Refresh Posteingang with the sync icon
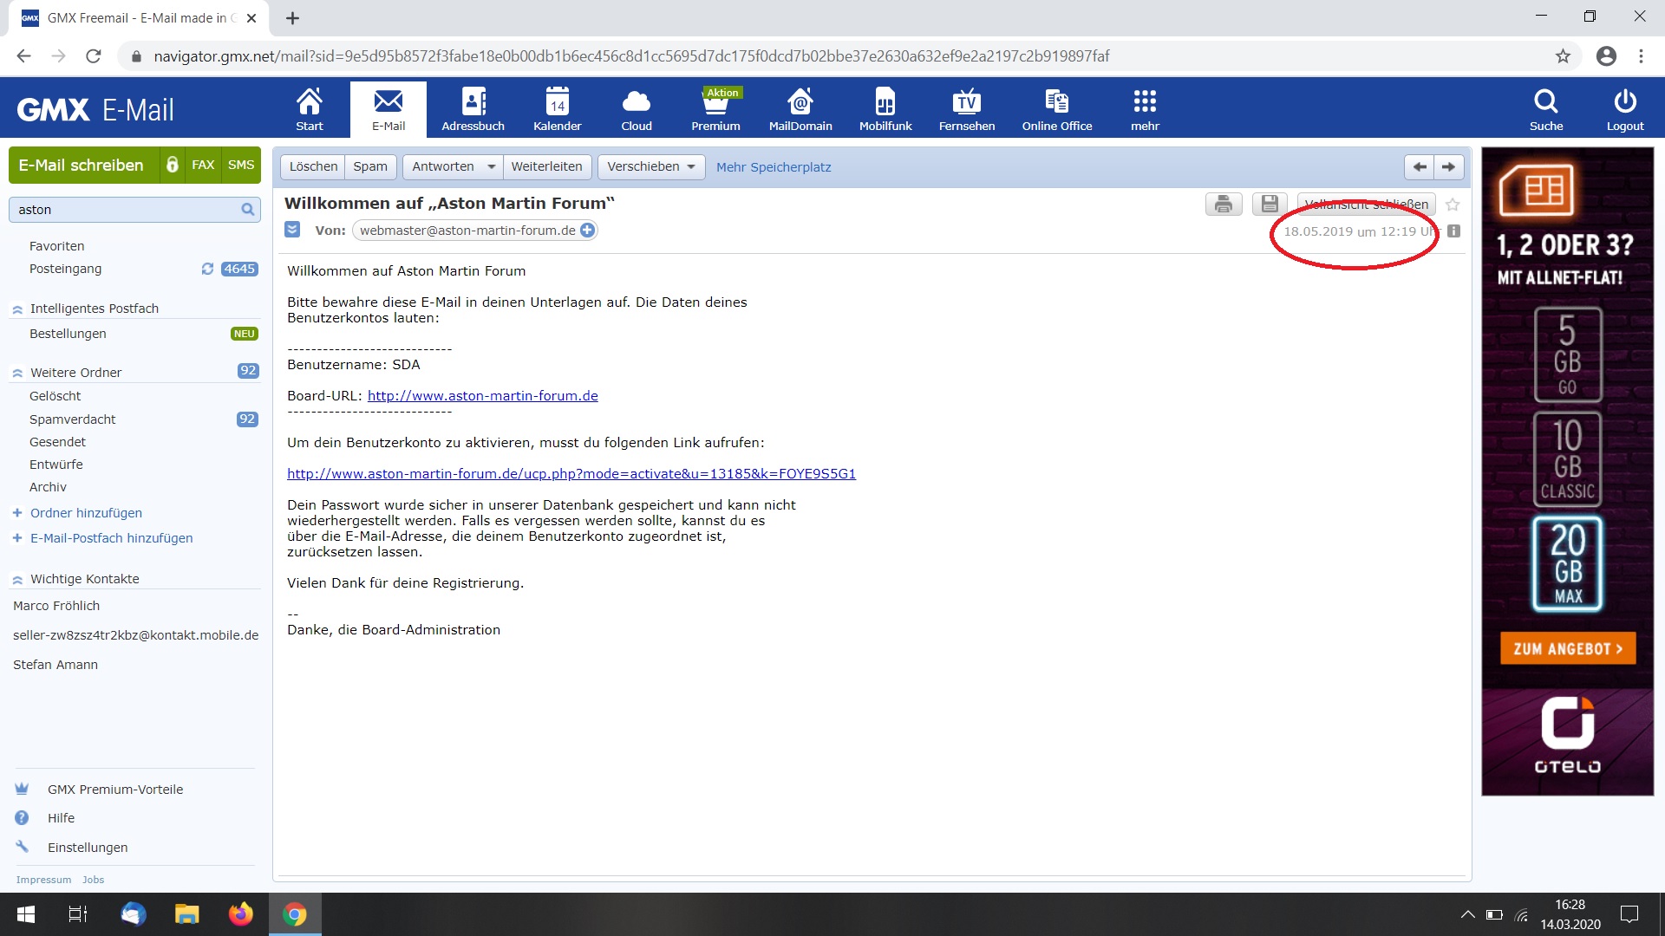Viewport: 1665px width, 936px height. point(207,269)
